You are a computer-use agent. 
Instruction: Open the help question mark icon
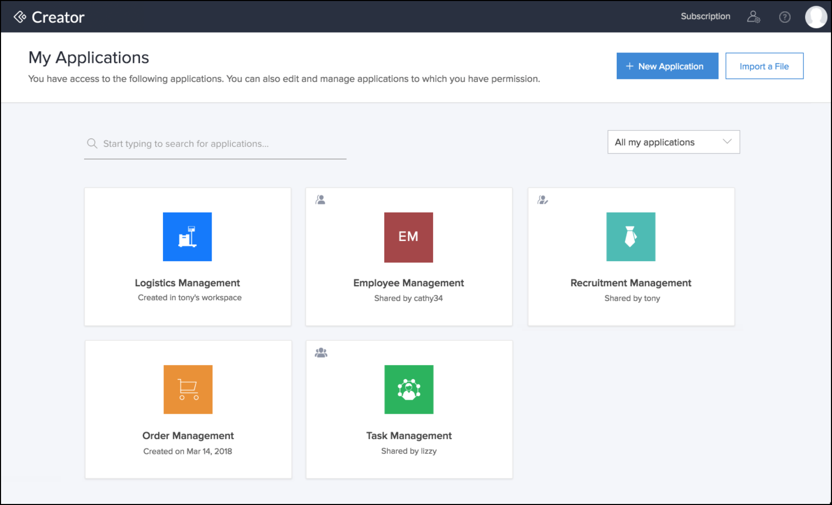(x=785, y=17)
